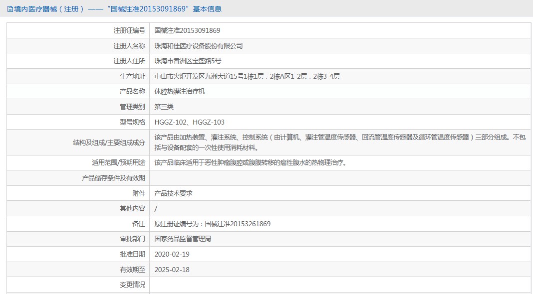
Task: Select the slash value in the 其他内容 row
Action: (x=156, y=208)
